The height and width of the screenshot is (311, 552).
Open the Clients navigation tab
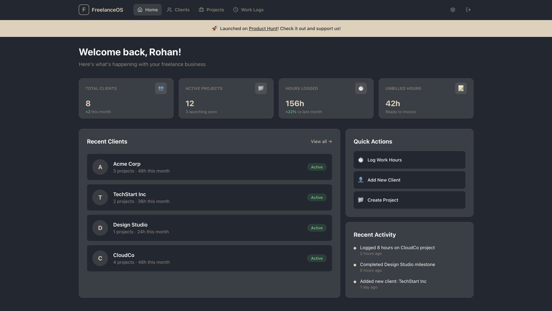tap(178, 10)
